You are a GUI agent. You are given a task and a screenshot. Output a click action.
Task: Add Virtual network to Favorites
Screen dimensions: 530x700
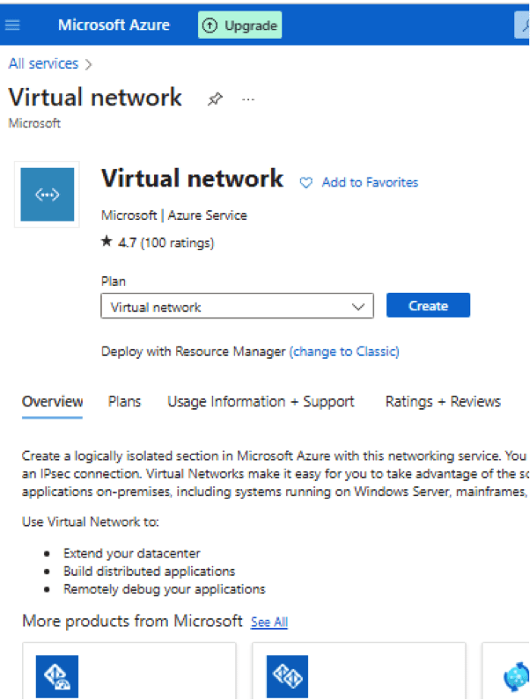(x=359, y=182)
